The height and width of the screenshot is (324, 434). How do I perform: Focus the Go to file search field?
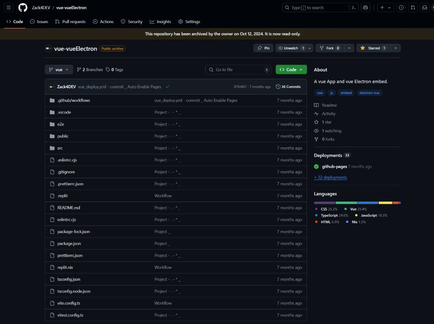[238, 70]
